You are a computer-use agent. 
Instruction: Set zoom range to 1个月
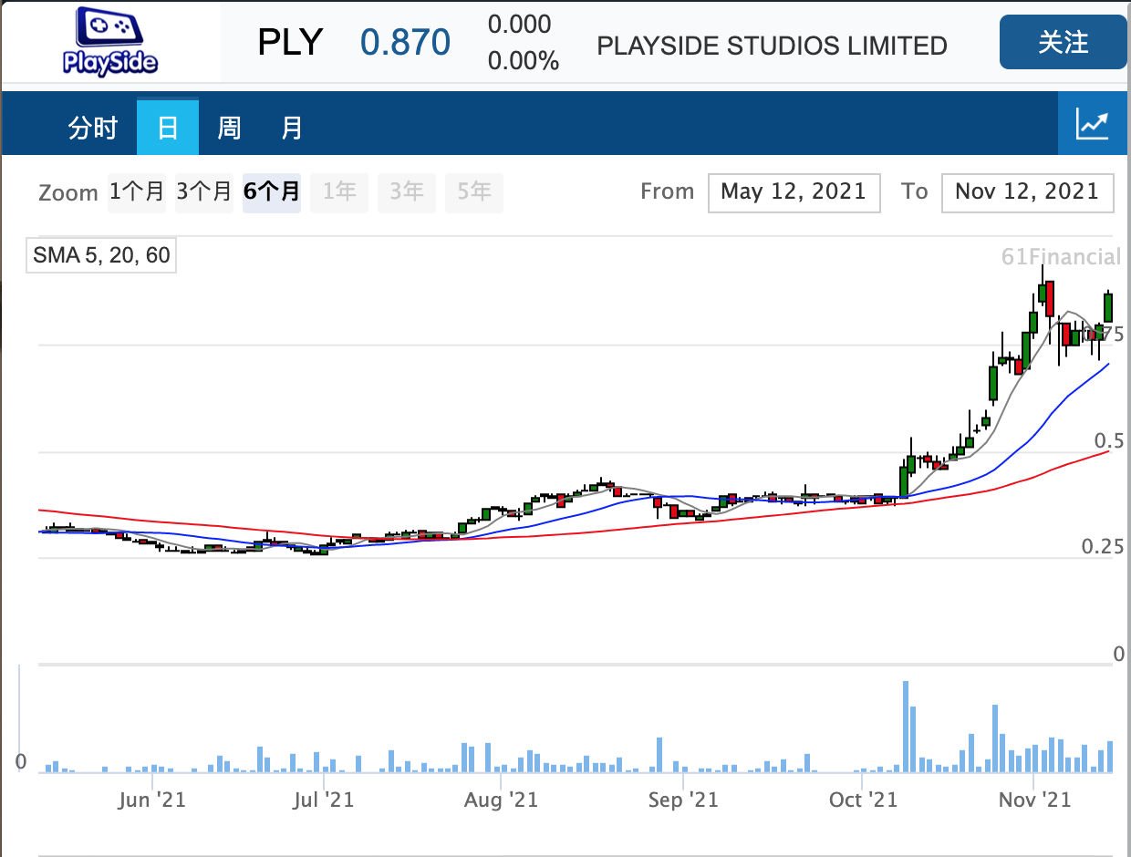[x=138, y=191]
